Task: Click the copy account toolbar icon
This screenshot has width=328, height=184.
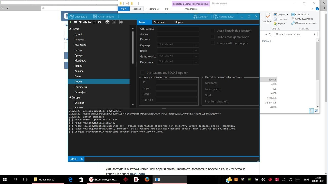Action: tap(95, 22)
